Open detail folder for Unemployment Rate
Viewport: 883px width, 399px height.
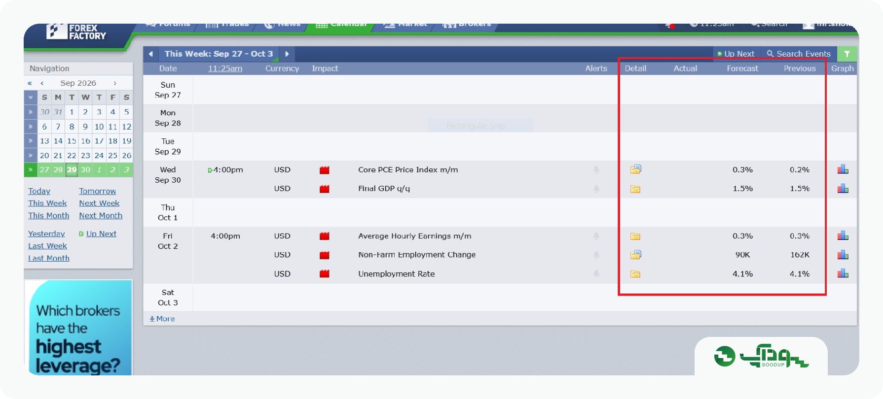[x=635, y=274]
